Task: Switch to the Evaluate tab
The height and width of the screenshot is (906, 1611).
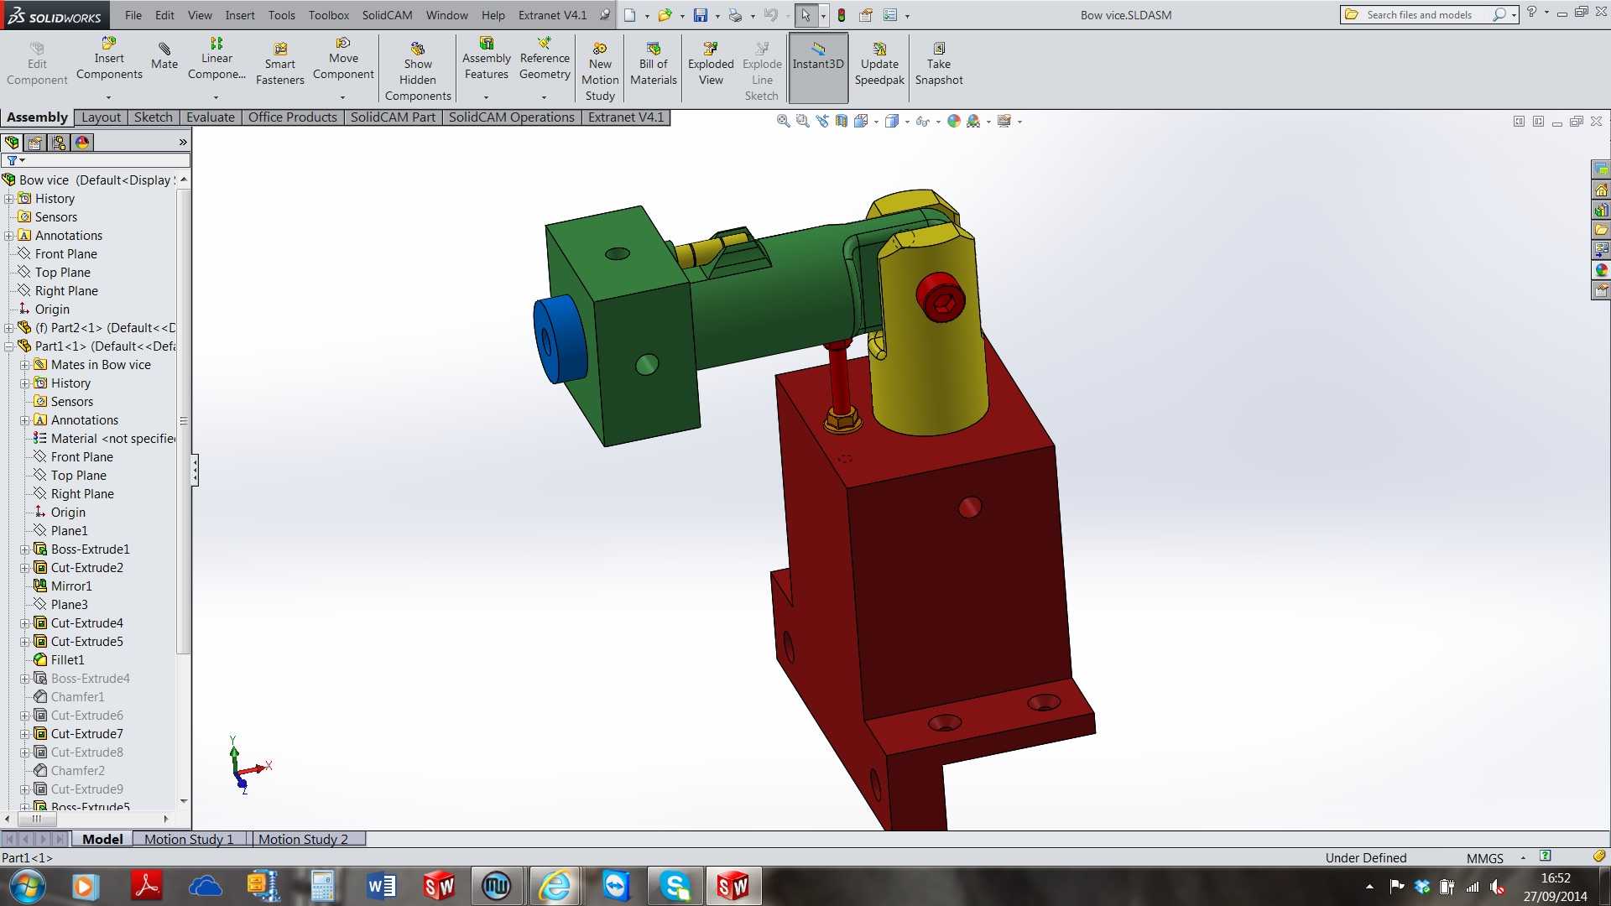Action: [211, 117]
